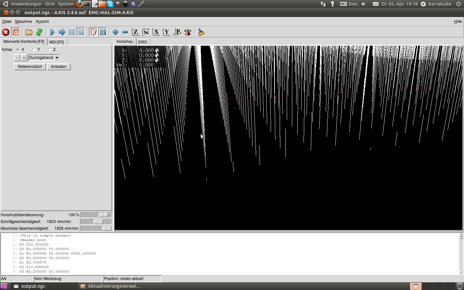
Task: Select the DRO tab
Action: 143,42
